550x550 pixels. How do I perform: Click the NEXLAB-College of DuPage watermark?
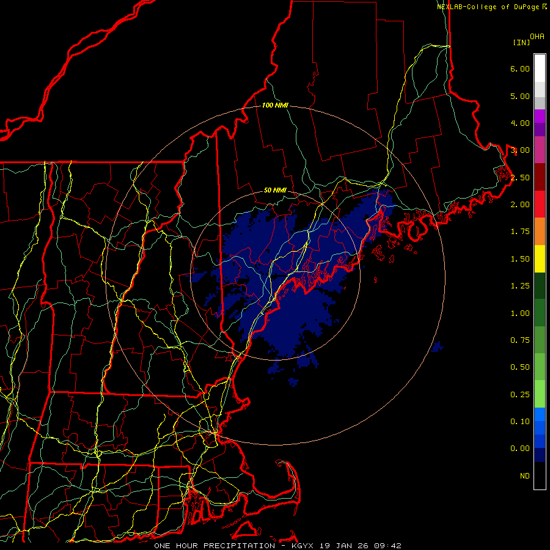[491, 7]
